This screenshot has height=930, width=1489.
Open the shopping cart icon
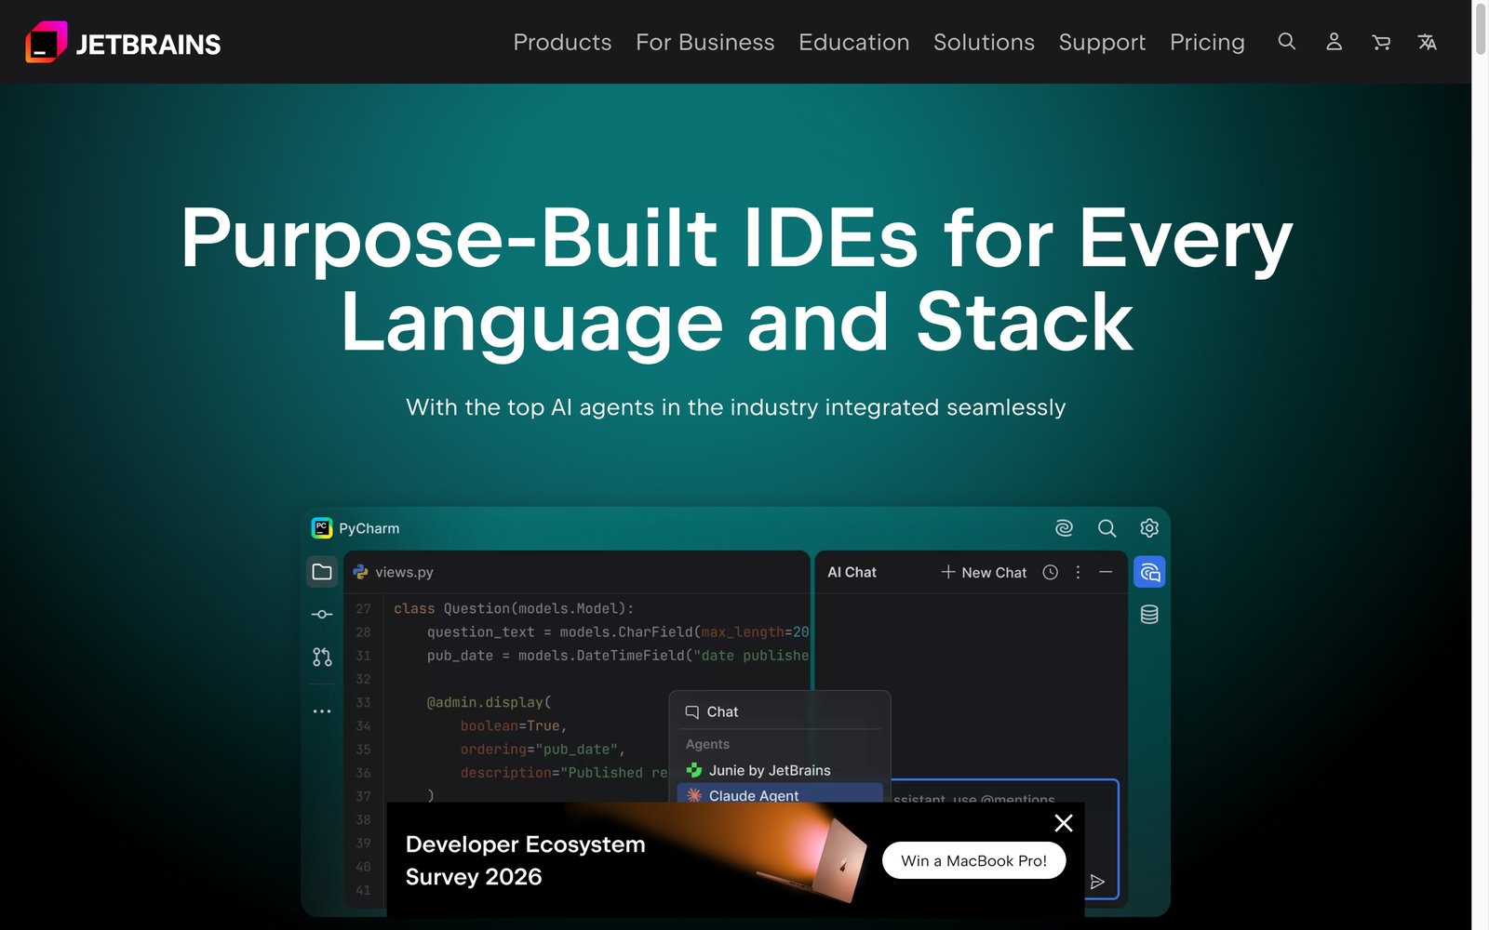tap(1381, 42)
